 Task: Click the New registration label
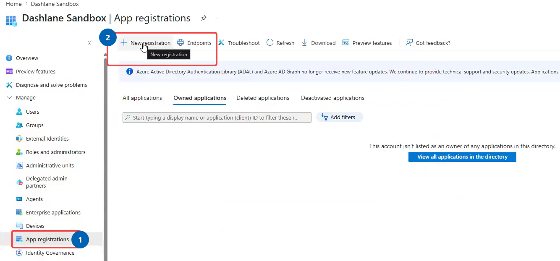coord(150,43)
